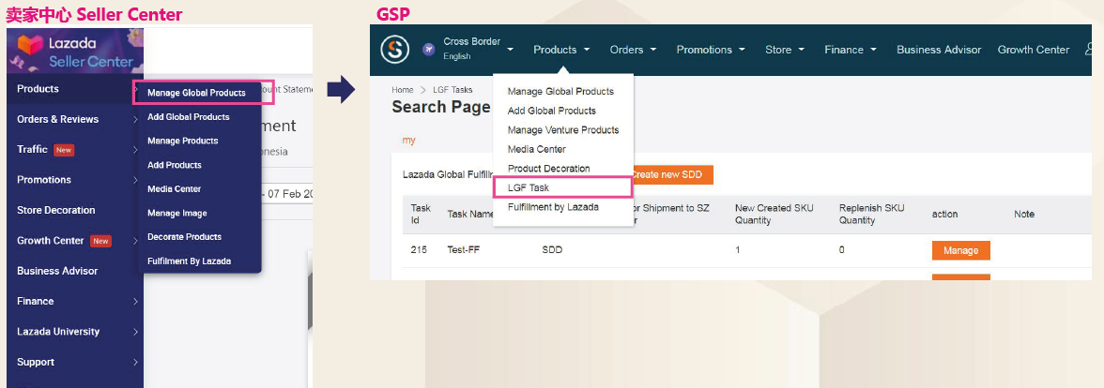Click the SDD cell in Test-FF row
This screenshot has width=1104, height=388.
point(552,250)
